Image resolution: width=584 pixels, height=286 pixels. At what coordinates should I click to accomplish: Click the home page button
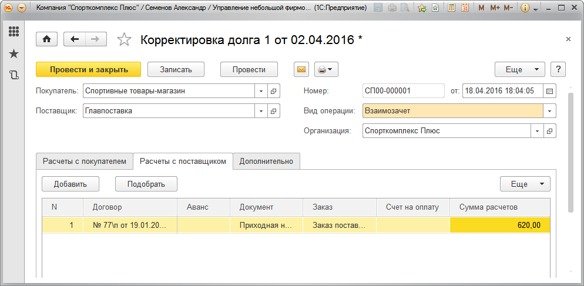[46, 39]
